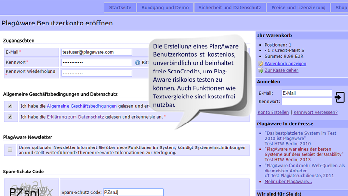Click the 'PlagAware Newsletter' section heading
Image resolution: width=348 pixels, height=196 pixels.
coord(28,137)
